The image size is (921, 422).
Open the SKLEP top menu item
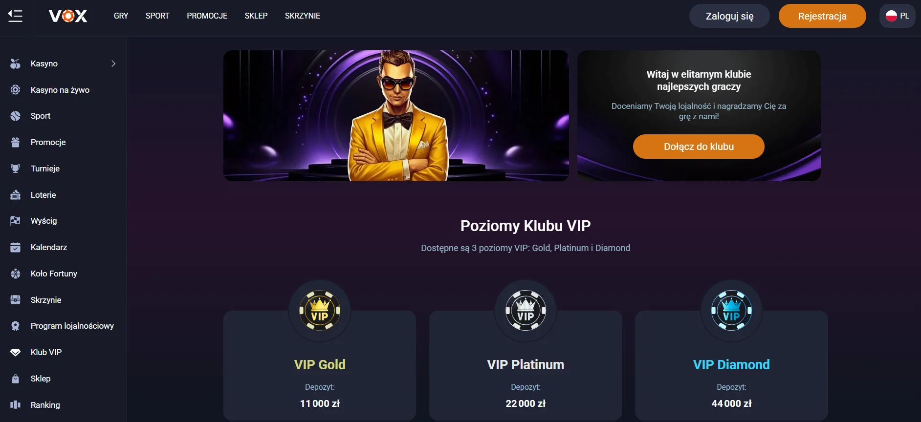[256, 16]
